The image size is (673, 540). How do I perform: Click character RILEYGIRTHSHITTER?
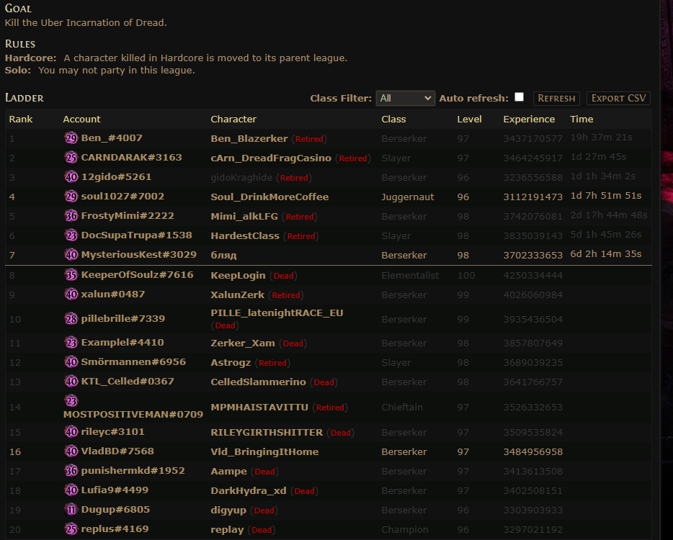tap(267, 432)
